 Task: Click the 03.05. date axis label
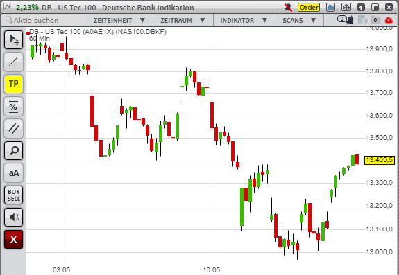coord(62,269)
